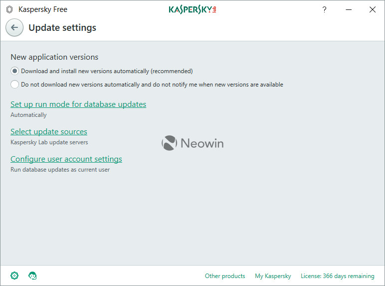Click the Kaspersky shield icon in title bar
Viewport: 385px width, 286px height.
(x=9, y=9)
